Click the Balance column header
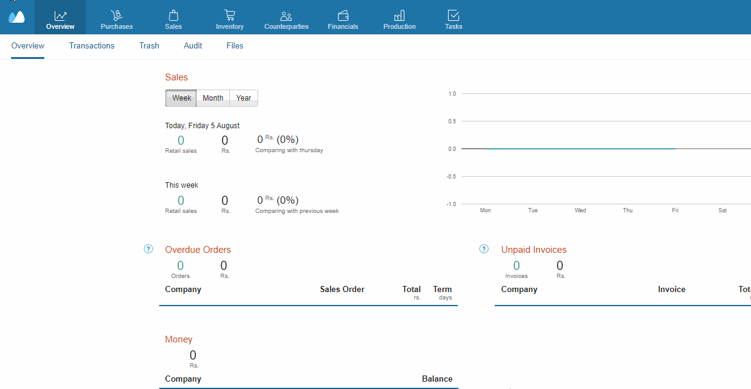 (x=438, y=379)
